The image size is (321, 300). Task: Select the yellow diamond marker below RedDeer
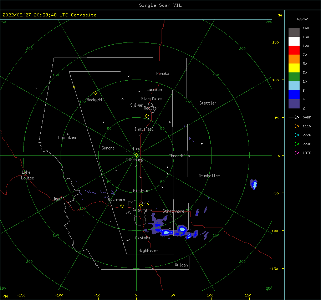pyautogui.click(x=147, y=116)
